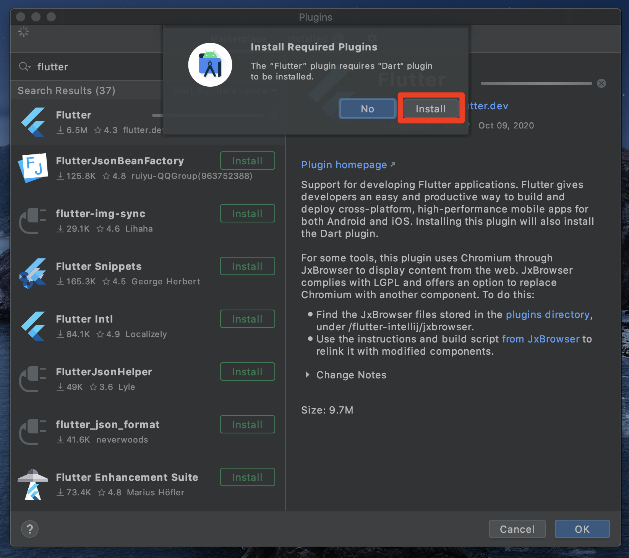
Task: Click the flutter search field
Action: pyautogui.click(x=90, y=67)
